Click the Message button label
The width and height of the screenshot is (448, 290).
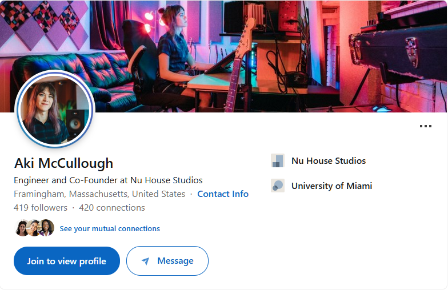175,261
